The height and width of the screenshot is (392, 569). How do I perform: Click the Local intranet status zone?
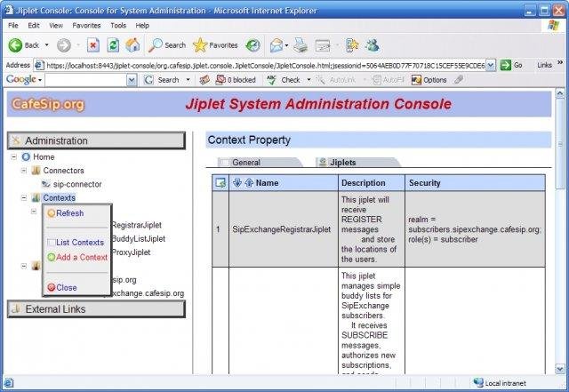click(500, 383)
